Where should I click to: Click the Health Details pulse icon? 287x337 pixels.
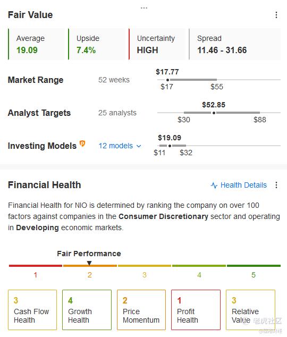pos(214,185)
